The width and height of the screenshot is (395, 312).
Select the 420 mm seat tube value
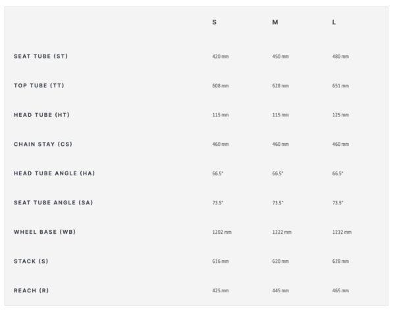pos(221,56)
